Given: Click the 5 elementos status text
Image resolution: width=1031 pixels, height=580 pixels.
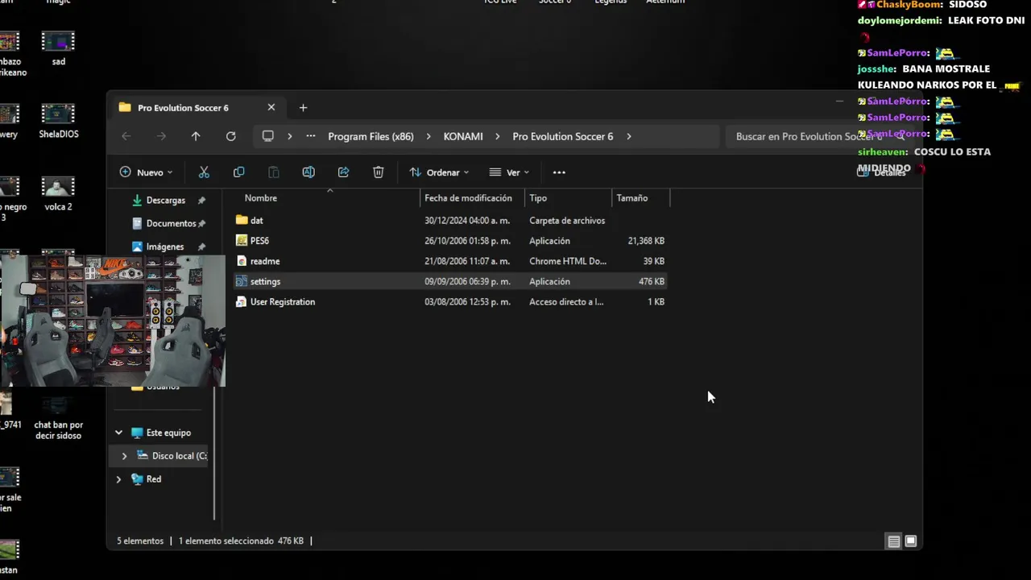Looking at the screenshot, I should coord(140,541).
